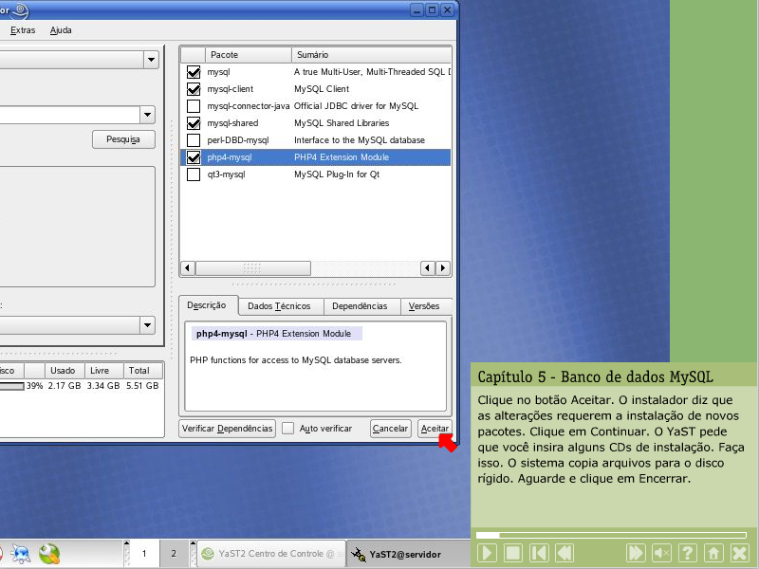This screenshot has width=759, height=569.
Task: Fast forward the tutorial
Action: 637,553
